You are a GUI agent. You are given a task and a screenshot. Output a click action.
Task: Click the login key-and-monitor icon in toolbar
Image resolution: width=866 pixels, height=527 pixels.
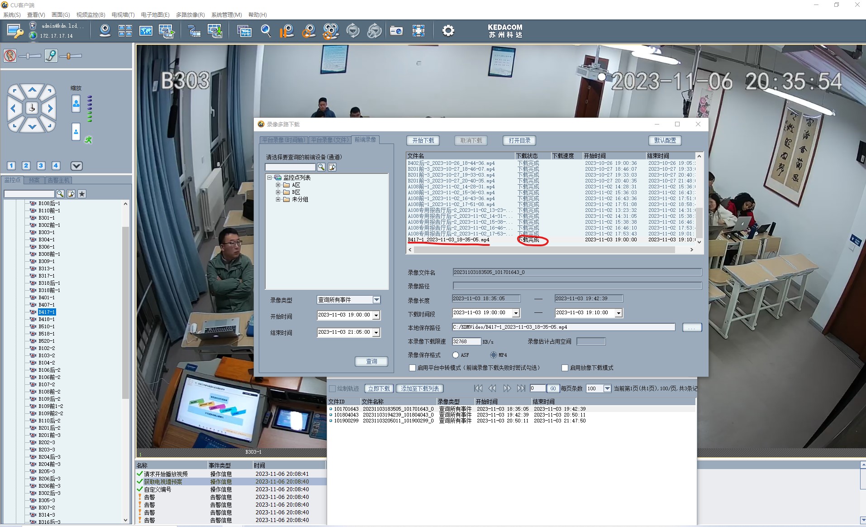[15, 31]
